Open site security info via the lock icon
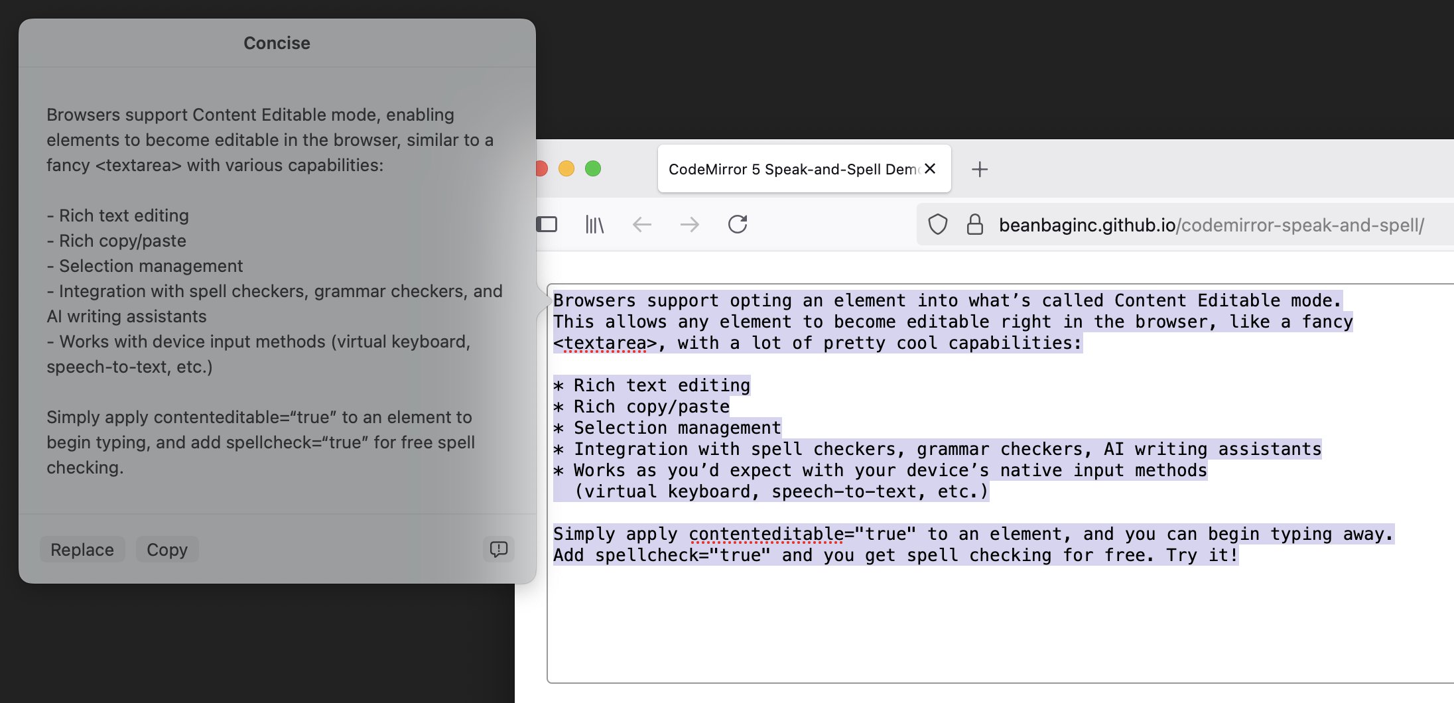The image size is (1454, 703). click(x=974, y=225)
